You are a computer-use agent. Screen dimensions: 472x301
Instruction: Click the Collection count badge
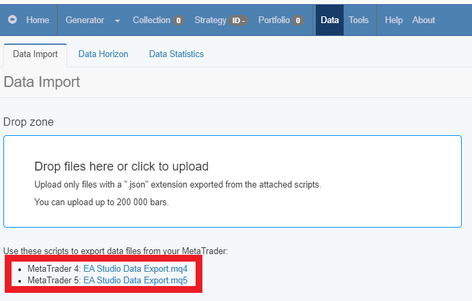179,20
